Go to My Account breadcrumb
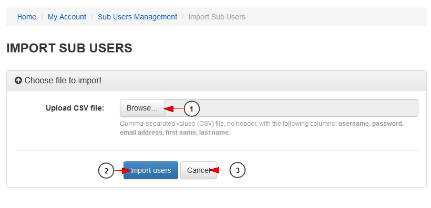This screenshot has width=431, height=208. click(x=67, y=17)
